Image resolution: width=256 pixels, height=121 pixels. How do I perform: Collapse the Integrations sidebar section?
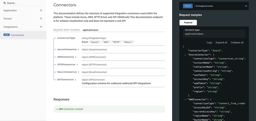pos(23,27)
